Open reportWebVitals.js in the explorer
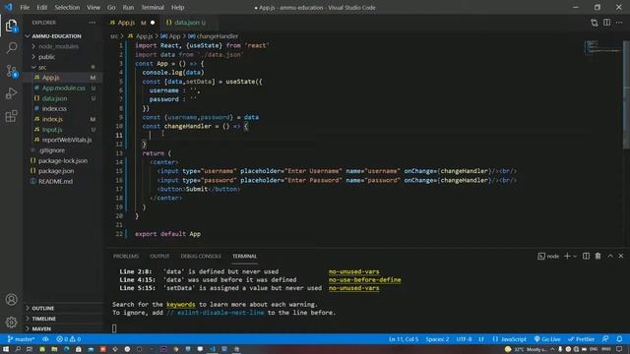The image size is (630, 354). pos(67,140)
